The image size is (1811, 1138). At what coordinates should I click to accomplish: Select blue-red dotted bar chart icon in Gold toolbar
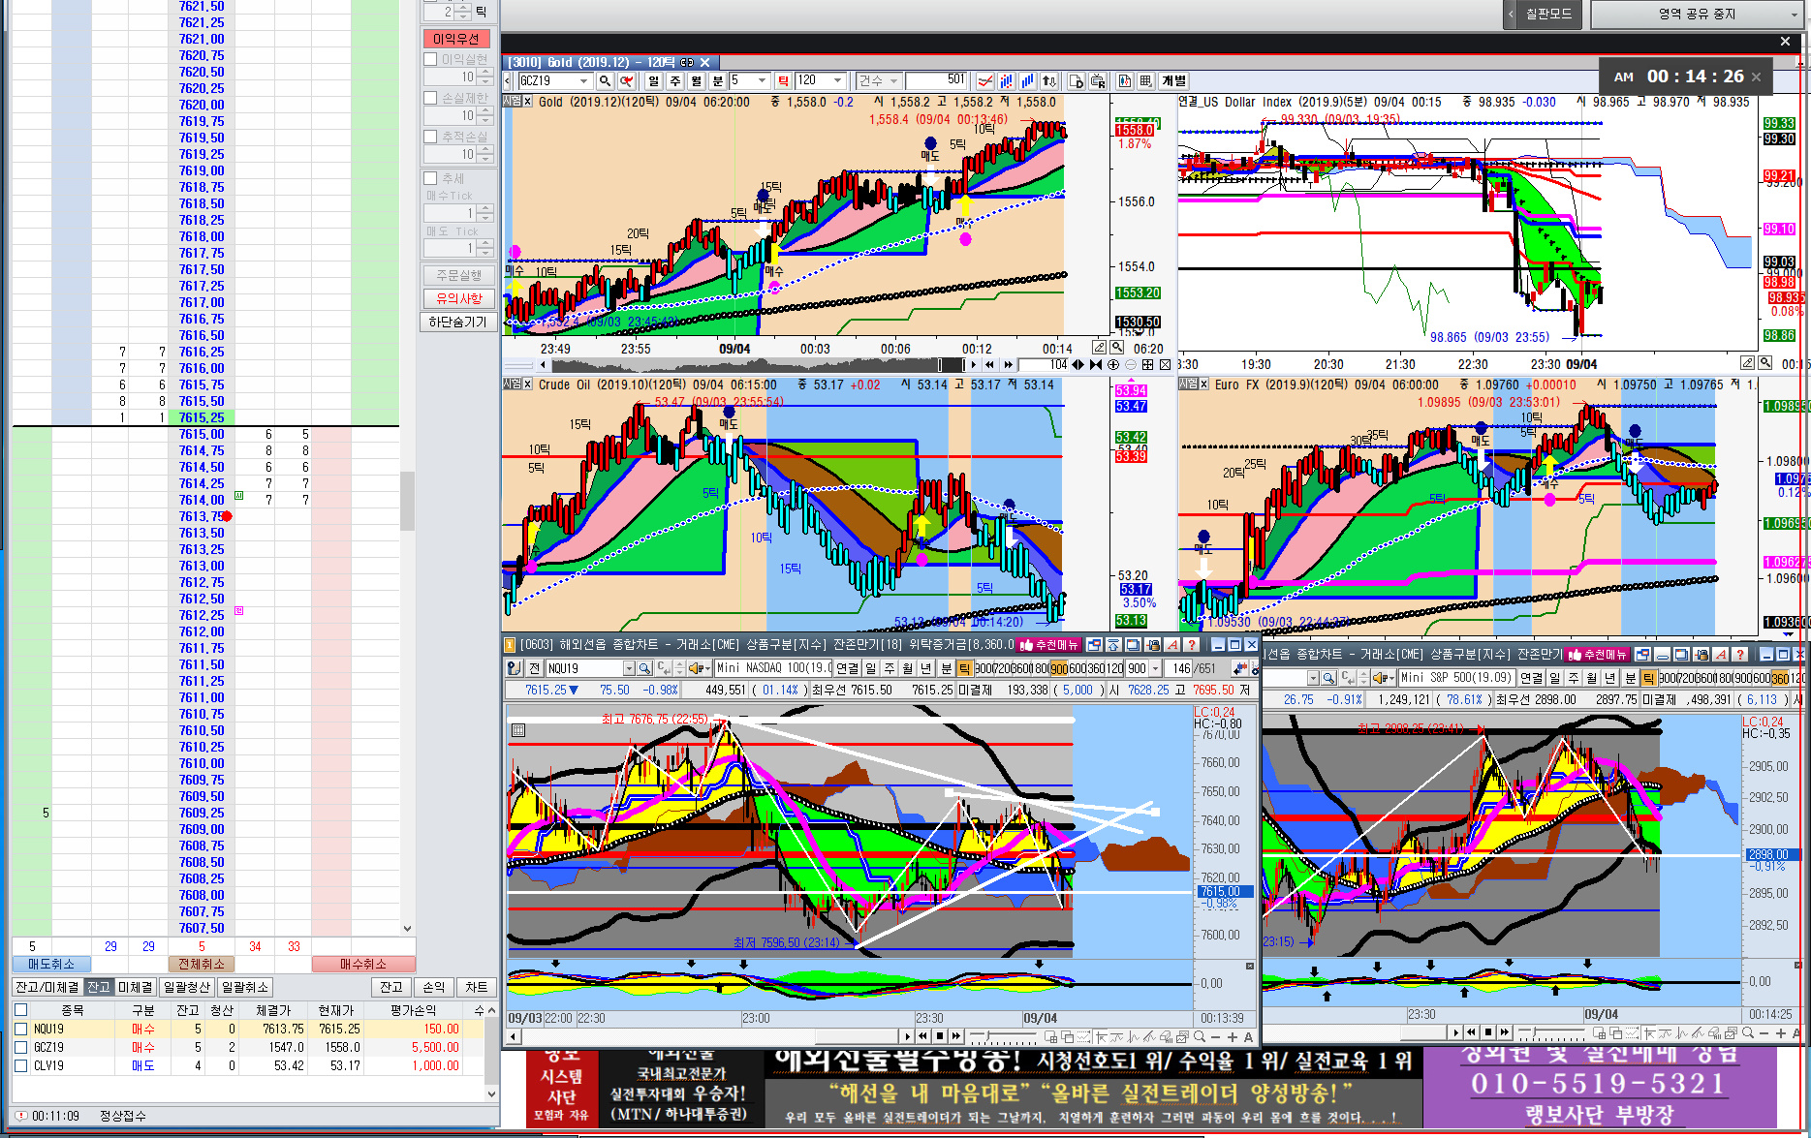(x=1007, y=80)
